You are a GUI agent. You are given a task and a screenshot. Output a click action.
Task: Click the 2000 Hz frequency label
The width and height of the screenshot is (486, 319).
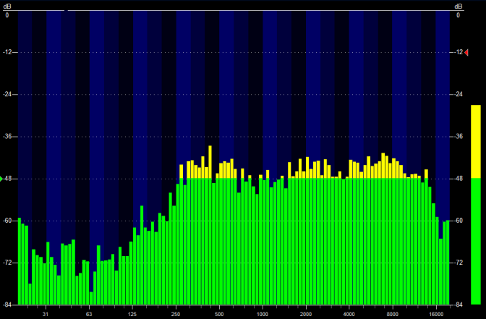coord(306,314)
